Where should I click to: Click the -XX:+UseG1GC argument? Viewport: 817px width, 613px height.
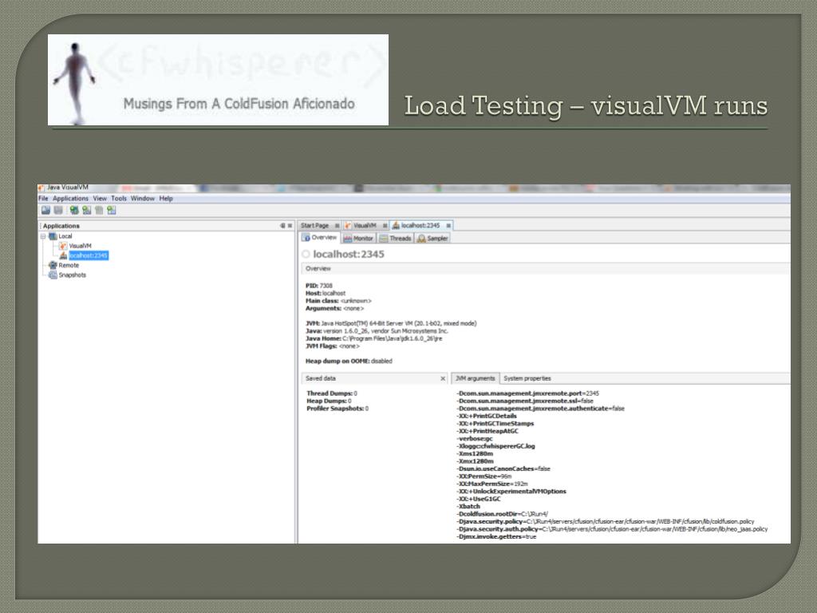coord(479,499)
